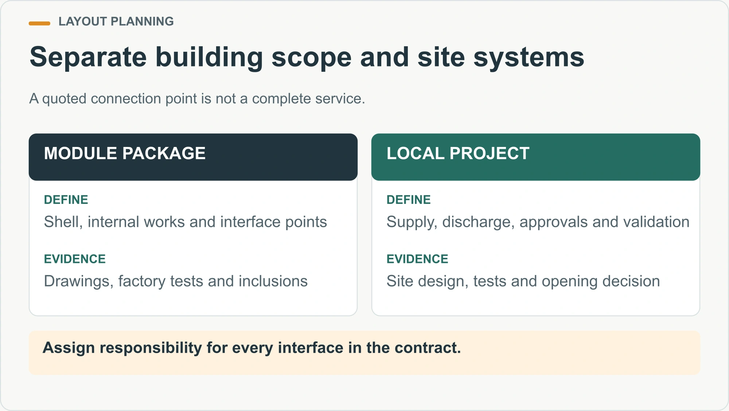Click 'Site design, tests and opening decision'
This screenshot has height=411, width=729.
pos(523,282)
